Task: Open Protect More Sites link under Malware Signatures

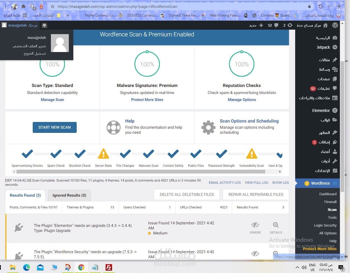Action: pyautogui.click(x=147, y=100)
